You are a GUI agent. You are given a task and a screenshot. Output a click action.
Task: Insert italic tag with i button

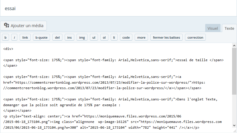click(14, 38)
